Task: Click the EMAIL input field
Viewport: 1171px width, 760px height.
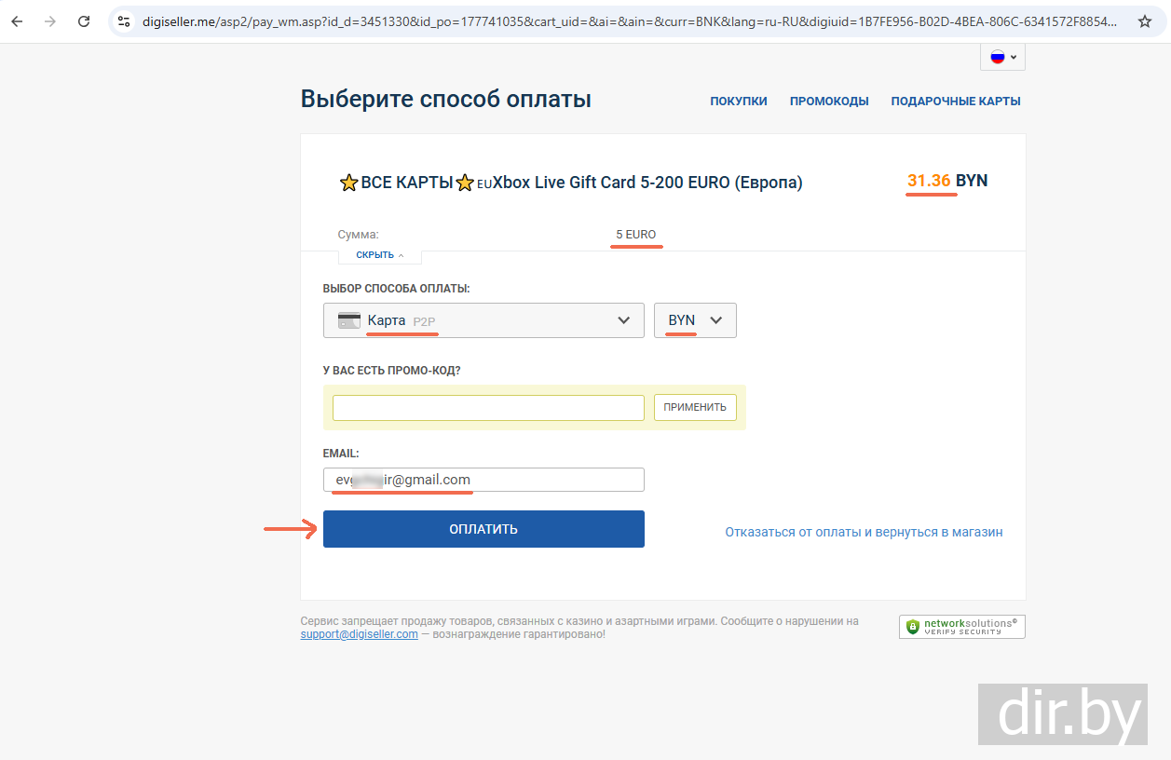Action: (483, 480)
